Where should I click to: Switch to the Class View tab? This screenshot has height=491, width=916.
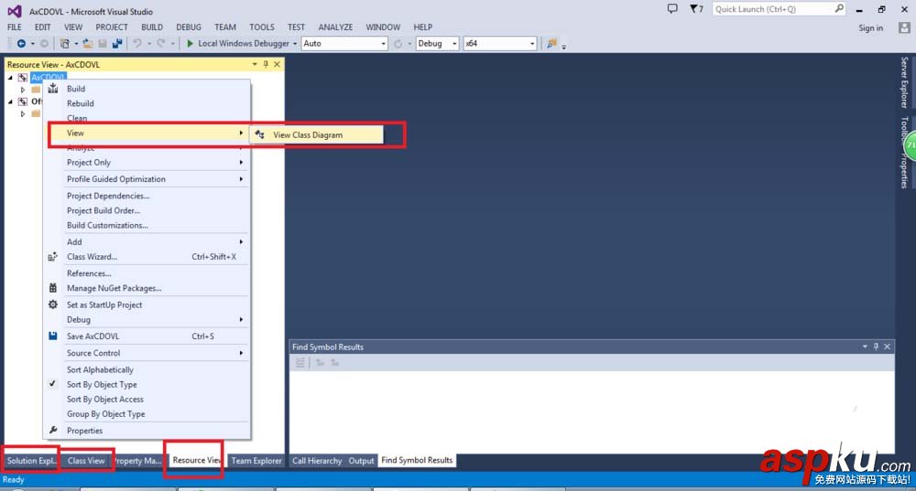pos(86,460)
